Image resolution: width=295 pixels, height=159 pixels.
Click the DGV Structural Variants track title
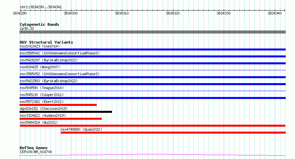46,42
